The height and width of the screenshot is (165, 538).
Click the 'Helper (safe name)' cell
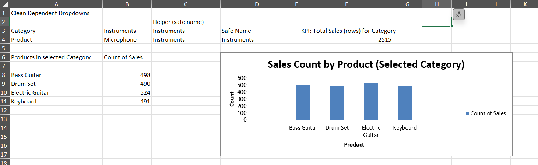click(x=186, y=22)
